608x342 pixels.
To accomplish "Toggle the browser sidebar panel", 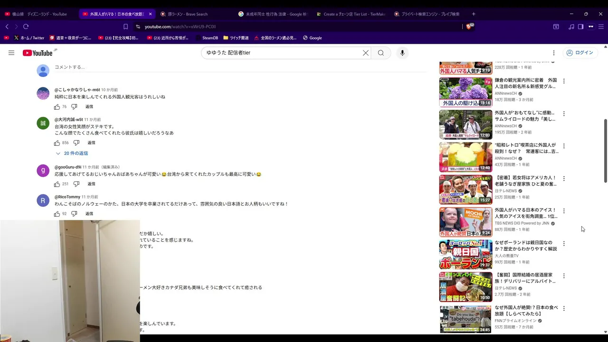I will point(580,27).
